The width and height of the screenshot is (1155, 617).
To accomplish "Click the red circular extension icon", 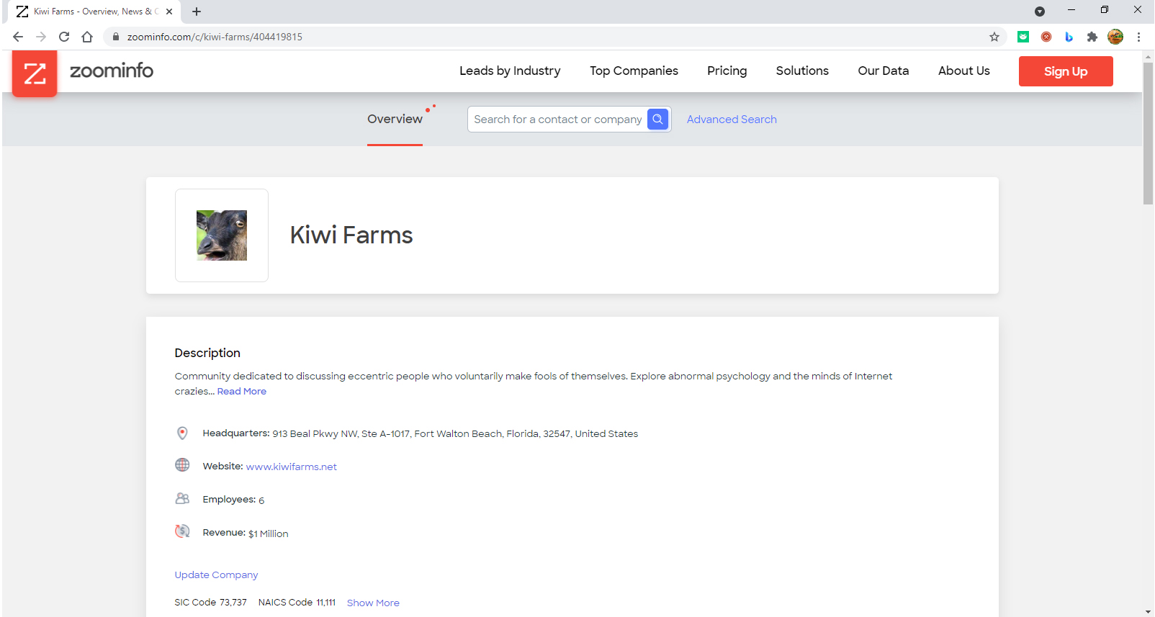I will click(1046, 37).
